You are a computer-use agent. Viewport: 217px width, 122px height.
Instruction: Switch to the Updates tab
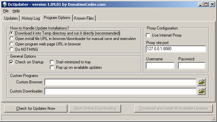11,18
